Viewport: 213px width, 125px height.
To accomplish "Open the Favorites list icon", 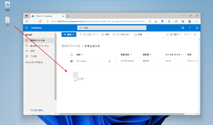I will tap(176, 21).
